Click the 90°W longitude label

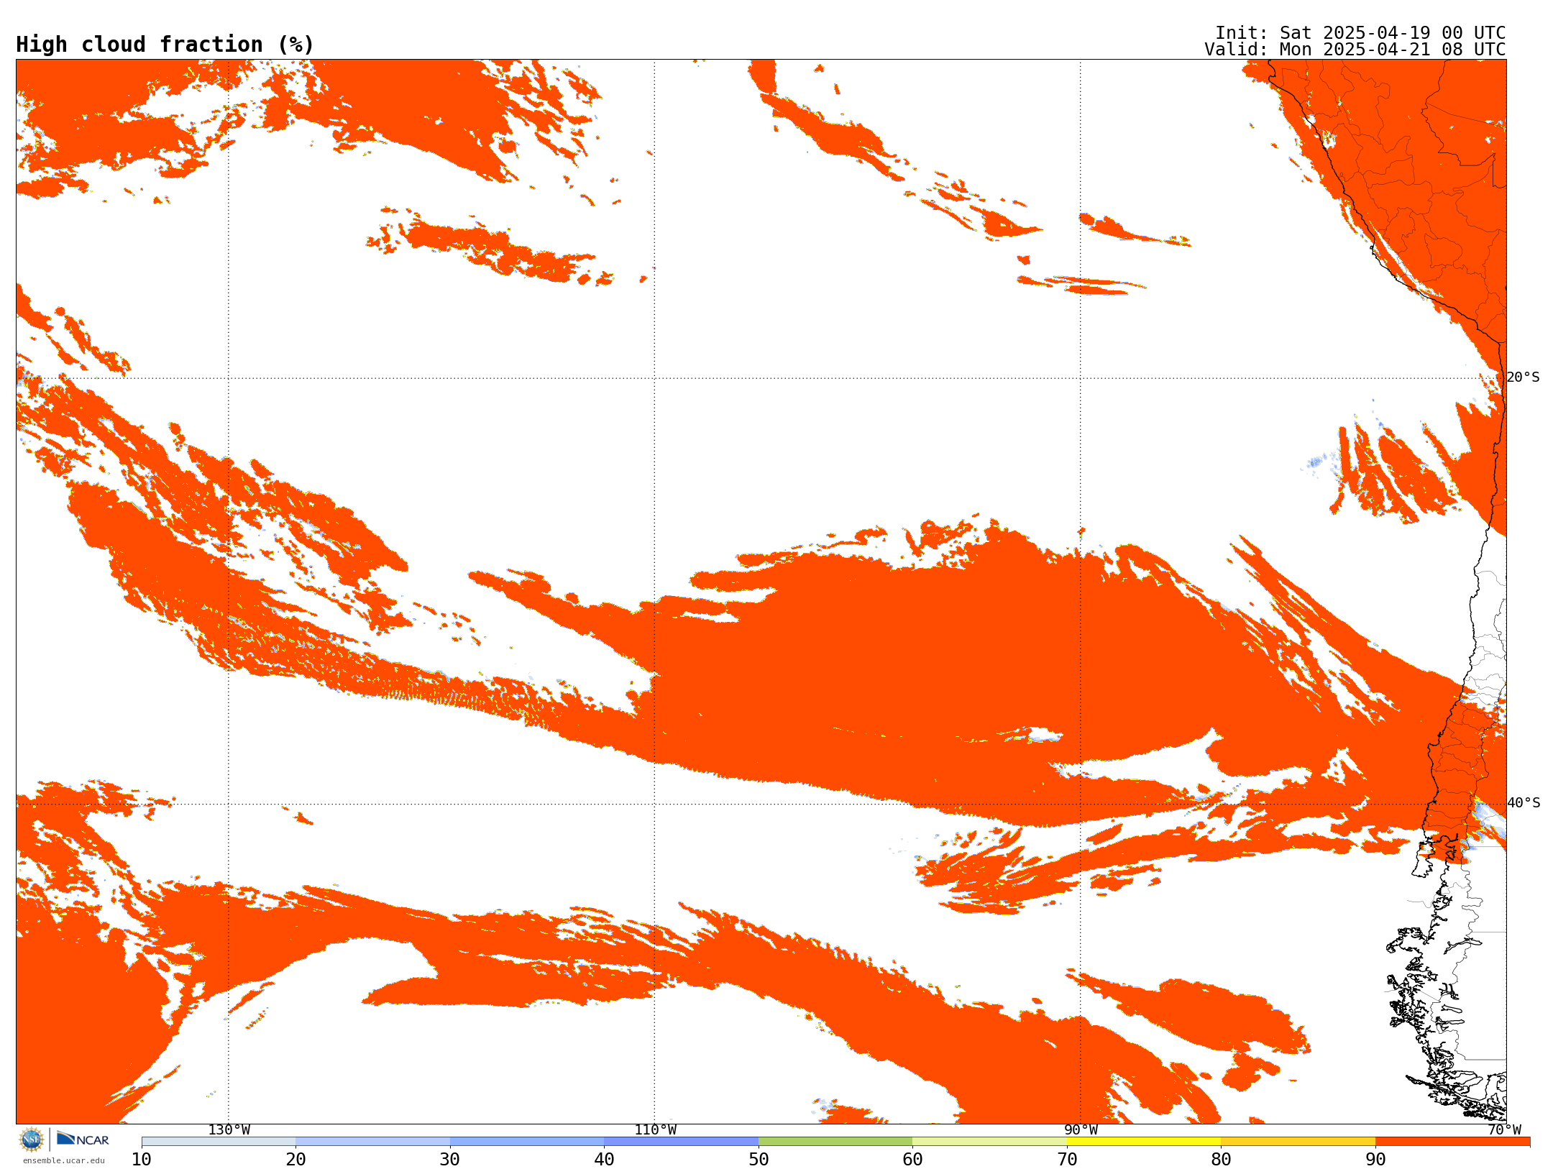(1081, 1129)
